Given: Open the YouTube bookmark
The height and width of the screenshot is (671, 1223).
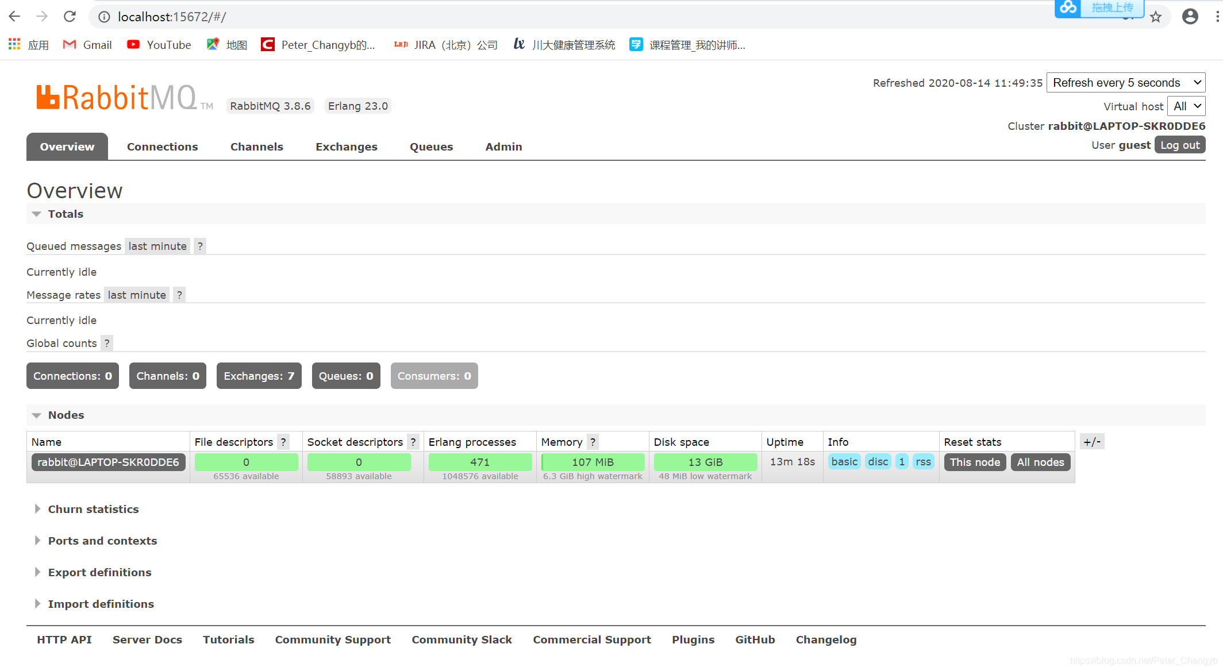Looking at the screenshot, I should [x=159, y=45].
